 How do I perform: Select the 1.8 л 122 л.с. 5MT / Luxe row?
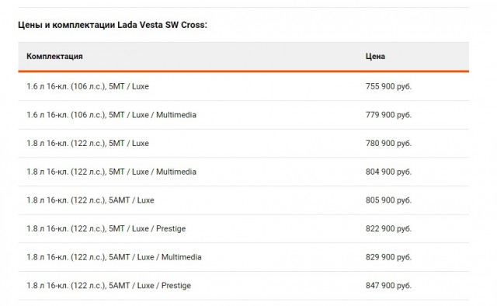point(243,144)
